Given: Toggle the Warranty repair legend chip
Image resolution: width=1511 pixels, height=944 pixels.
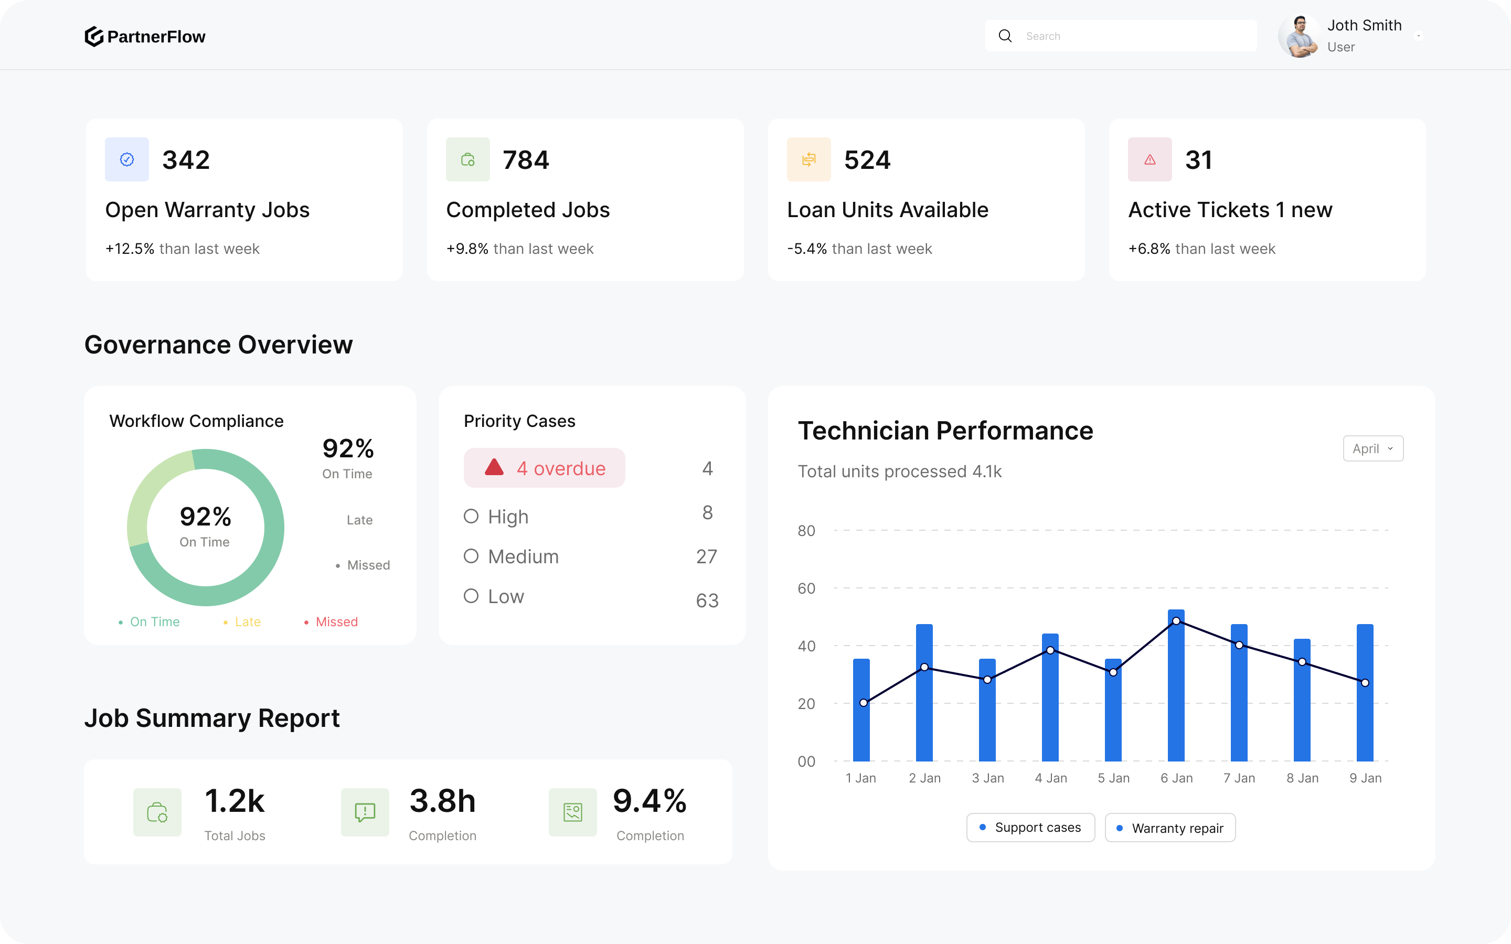Looking at the screenshot, I should coord(1169,827).
